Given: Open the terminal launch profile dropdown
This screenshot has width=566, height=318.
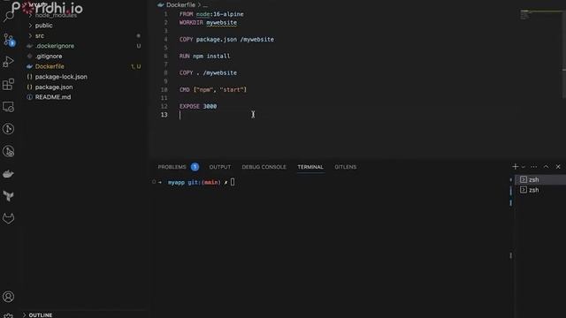Looking at the screenshot, I should pos(523,167).
